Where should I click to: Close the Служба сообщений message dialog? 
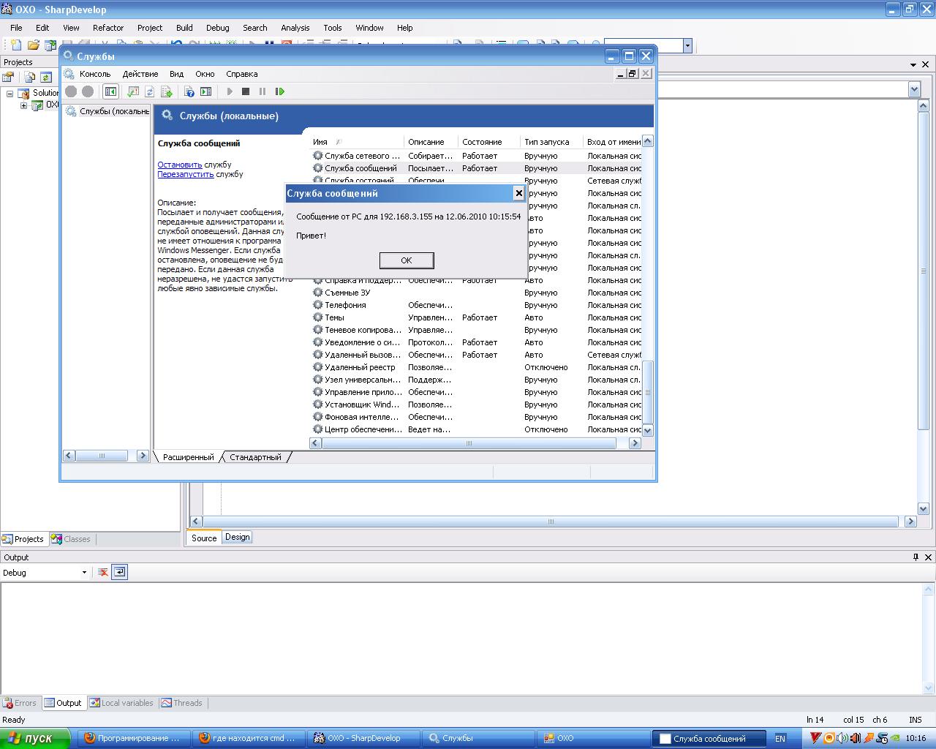click(518, 193)
